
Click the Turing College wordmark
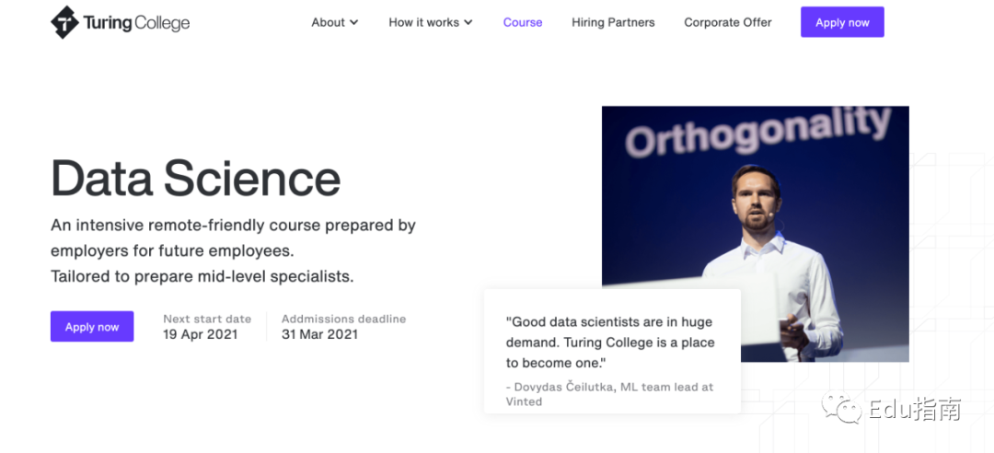136,23
